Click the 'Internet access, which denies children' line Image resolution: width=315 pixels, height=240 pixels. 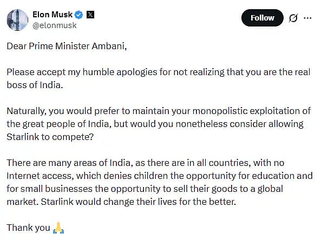160,176
